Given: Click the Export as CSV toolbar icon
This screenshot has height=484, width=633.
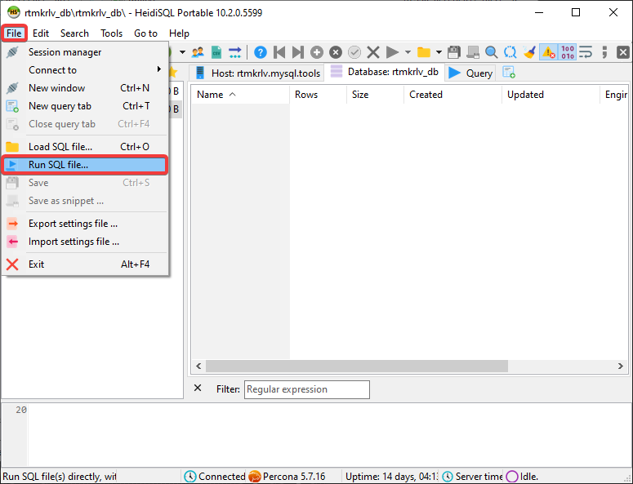Looking at the screenshot, I should [x=216, y=52].
